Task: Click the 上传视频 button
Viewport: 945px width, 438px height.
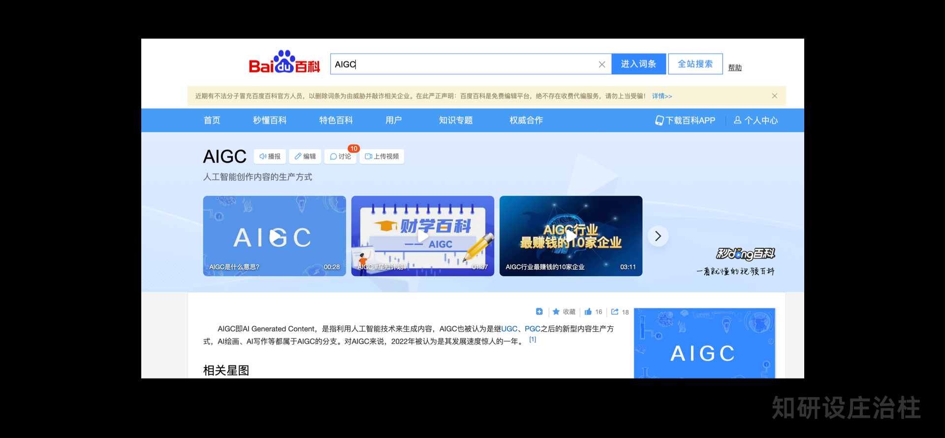Action: [382, 156]
